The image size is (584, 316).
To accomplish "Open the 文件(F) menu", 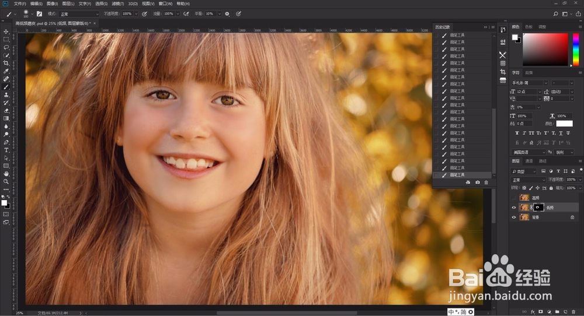I will point(20,3).
